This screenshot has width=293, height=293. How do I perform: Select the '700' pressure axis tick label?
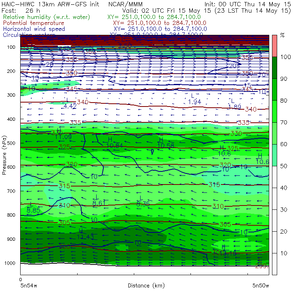tap(11, 191)
